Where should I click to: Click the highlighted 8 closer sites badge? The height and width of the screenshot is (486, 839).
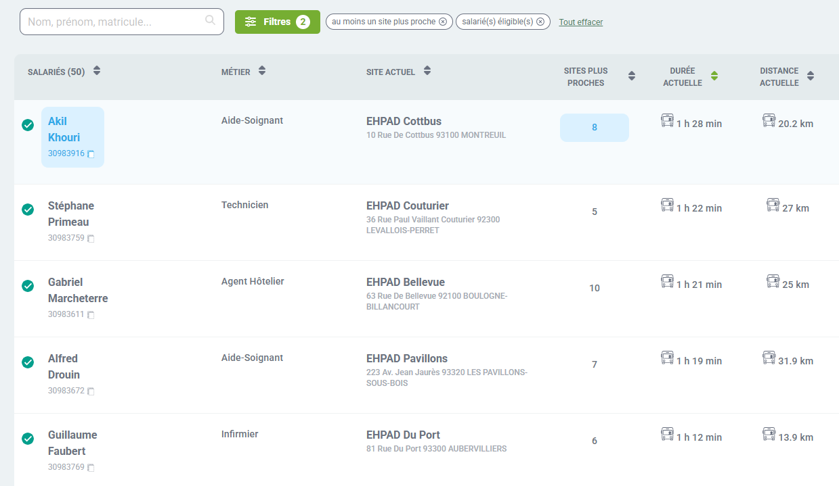click(595, 128)
